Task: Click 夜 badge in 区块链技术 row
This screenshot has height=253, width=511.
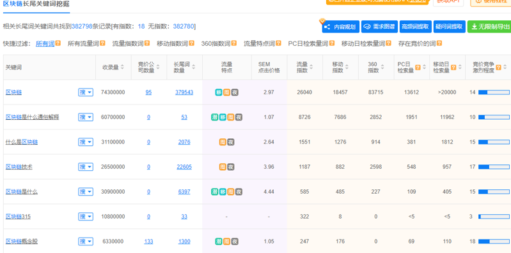Action: (x=231, y=167)
